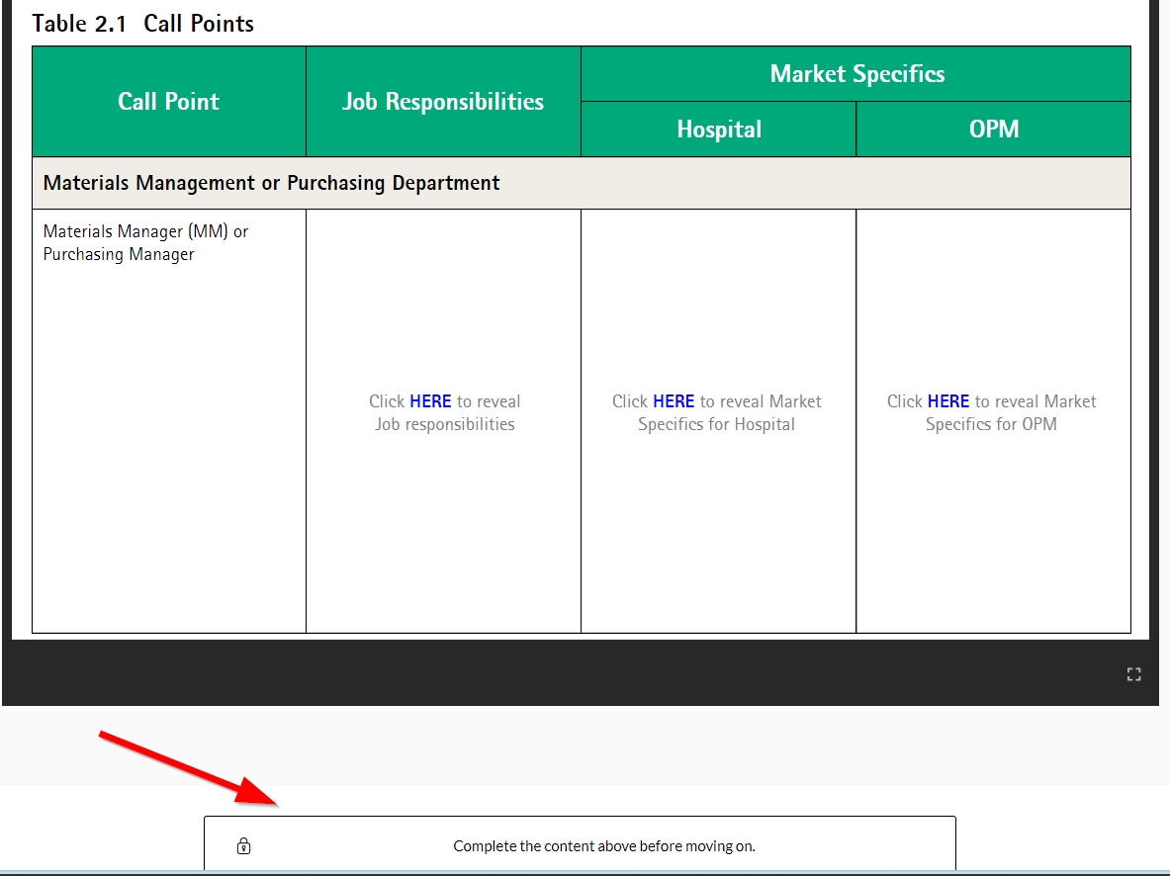Viewport: 1170px width, 876px height.
Task: Click HERE to reveal Market Specifics for Hospital
Action: pyautogui.click(x=674, y=401)
